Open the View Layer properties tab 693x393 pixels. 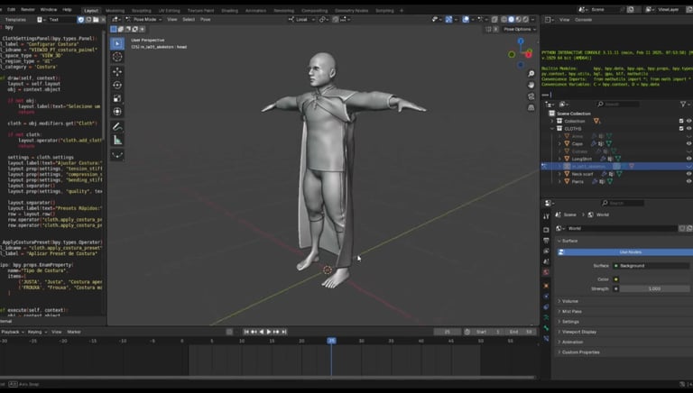(546, 251)
